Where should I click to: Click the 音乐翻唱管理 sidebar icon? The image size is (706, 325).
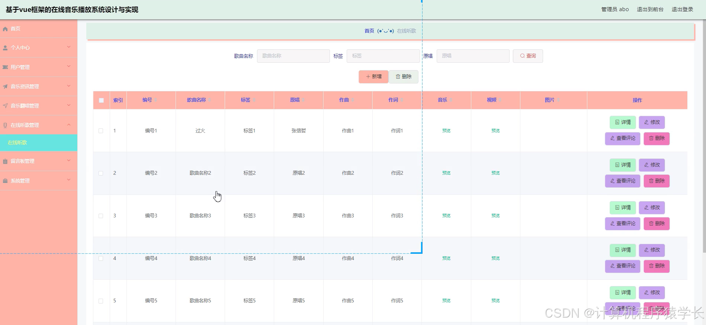[x=5, y=106]
